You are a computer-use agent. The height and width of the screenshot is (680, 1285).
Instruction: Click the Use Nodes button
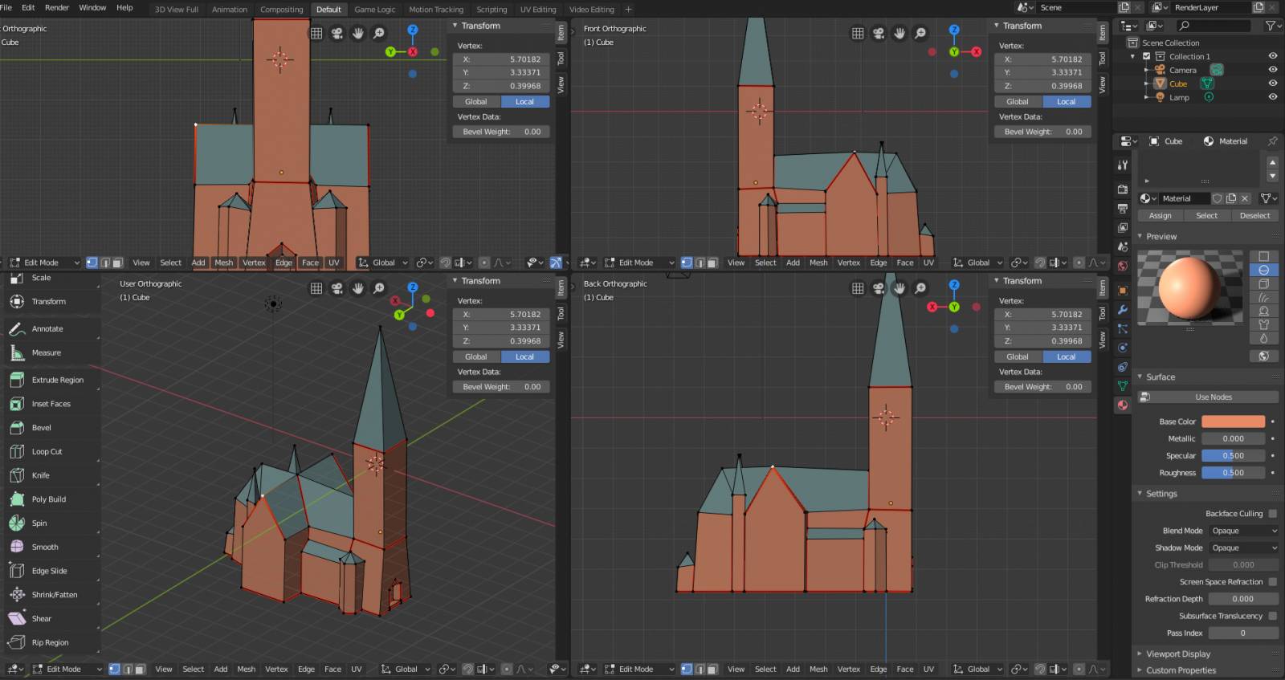click(1213, 397)
